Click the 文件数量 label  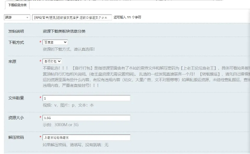(16, 98)
